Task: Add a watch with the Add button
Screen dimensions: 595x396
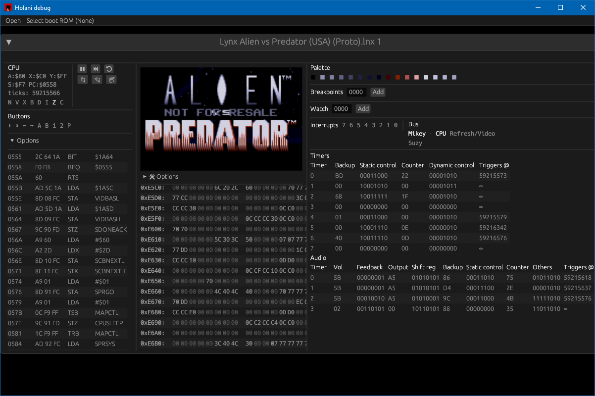Action: (x=363, y=109)
